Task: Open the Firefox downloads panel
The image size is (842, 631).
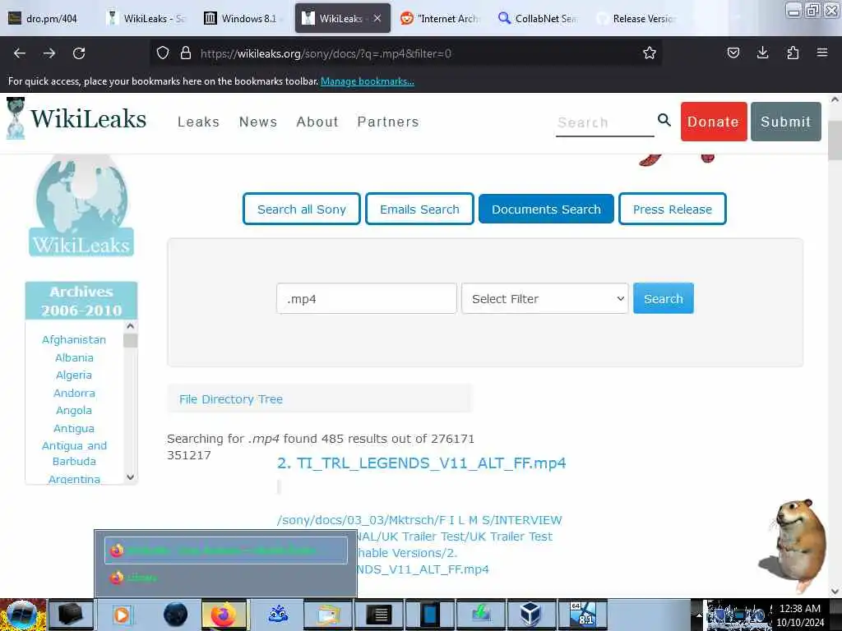Action: [762, 53]
